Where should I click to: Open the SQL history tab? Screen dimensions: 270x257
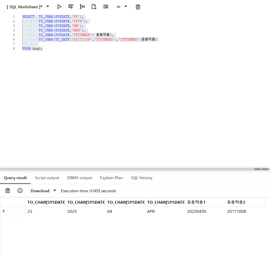(x=141, y=178)
